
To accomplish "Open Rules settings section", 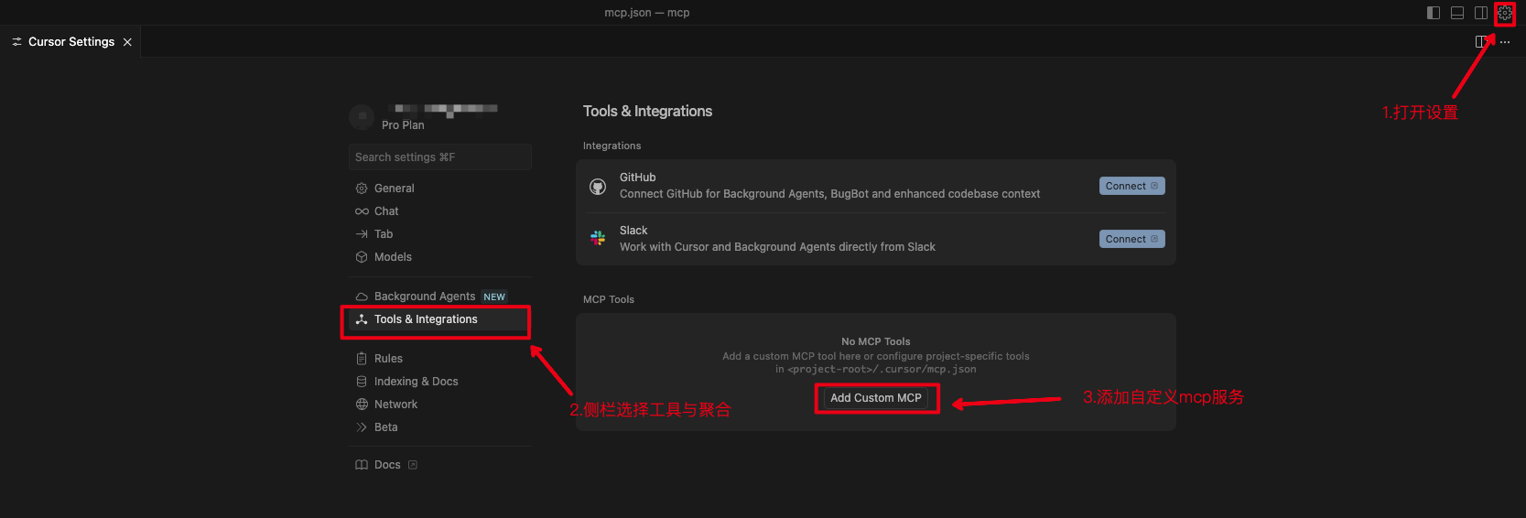I will [x=388, y=359].
